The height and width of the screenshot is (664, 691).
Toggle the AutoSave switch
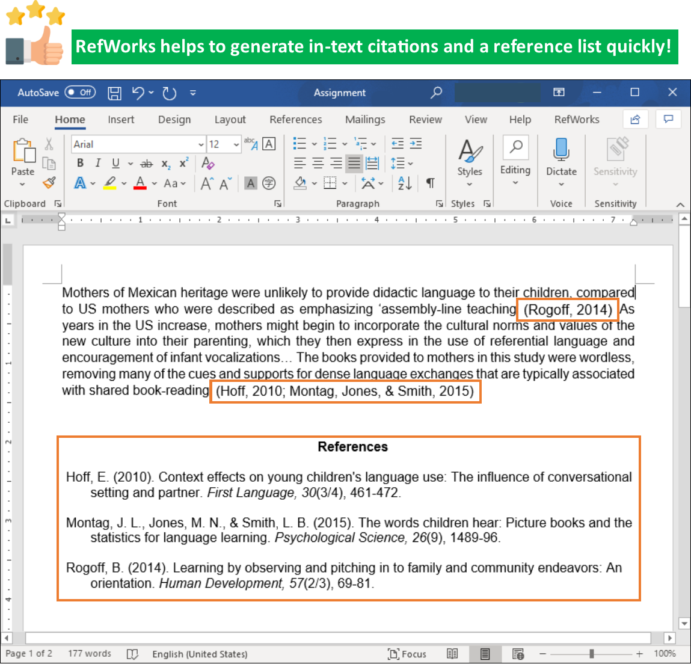(80, 93)
